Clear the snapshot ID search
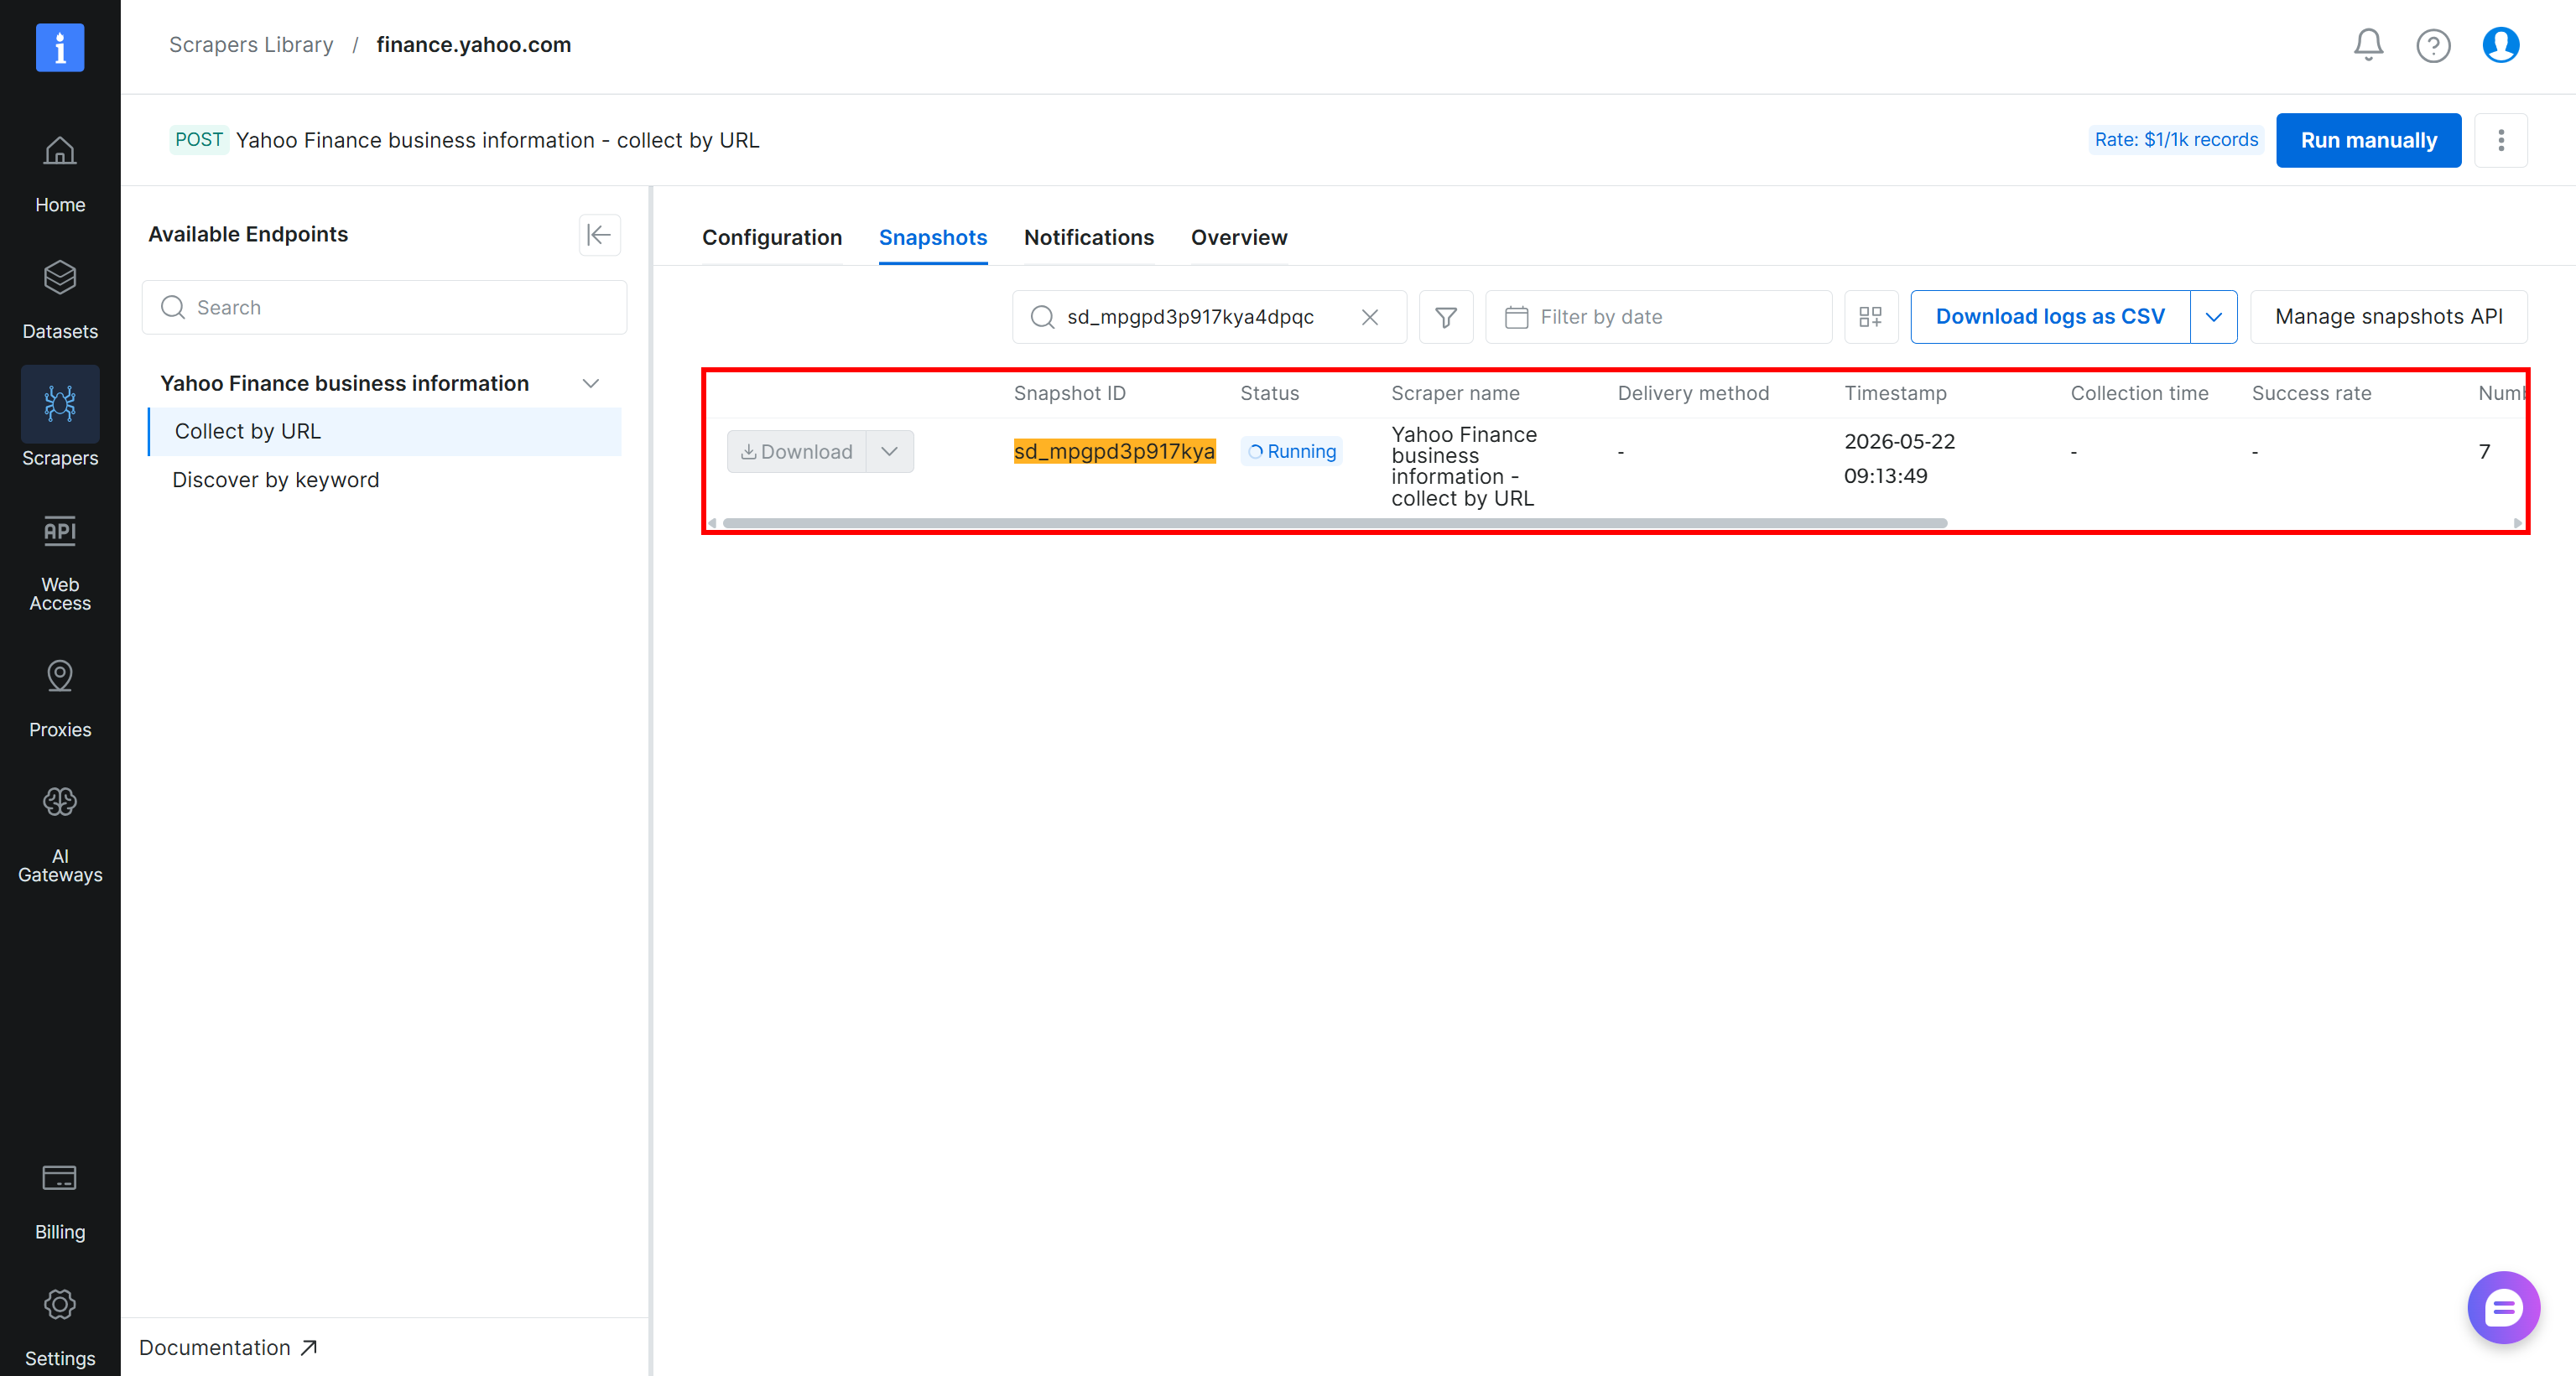 1370,317
